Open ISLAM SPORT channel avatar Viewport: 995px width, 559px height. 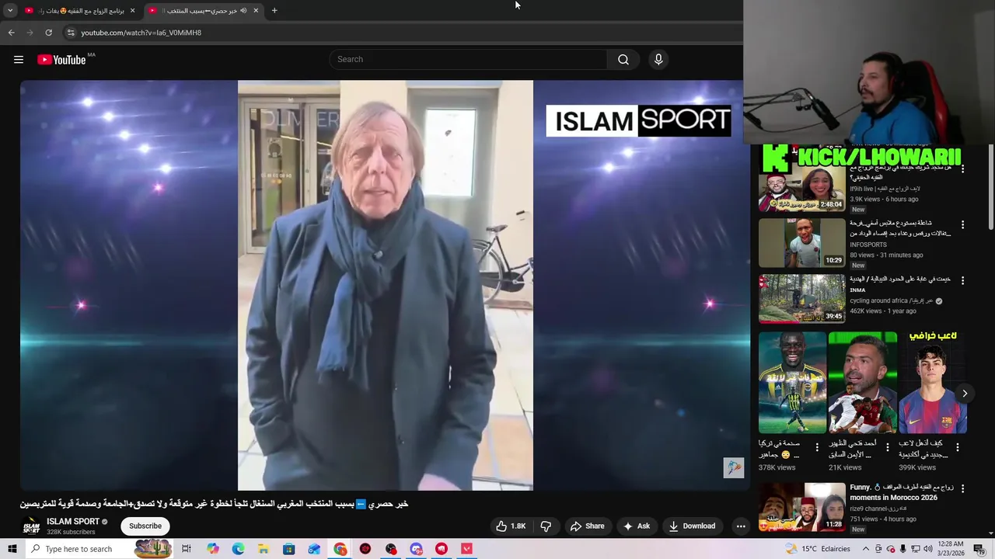coord(31,526)
